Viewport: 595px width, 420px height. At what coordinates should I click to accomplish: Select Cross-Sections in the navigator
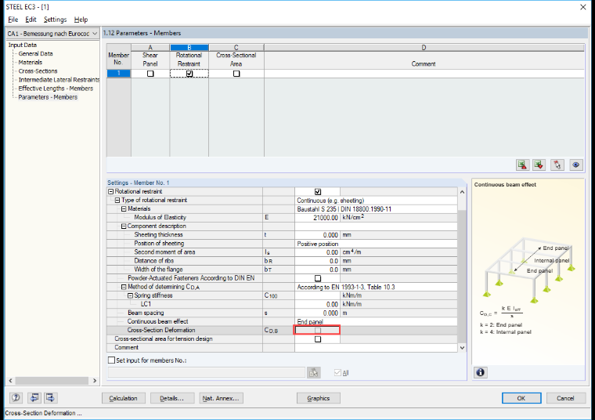(x=38, y=71)
